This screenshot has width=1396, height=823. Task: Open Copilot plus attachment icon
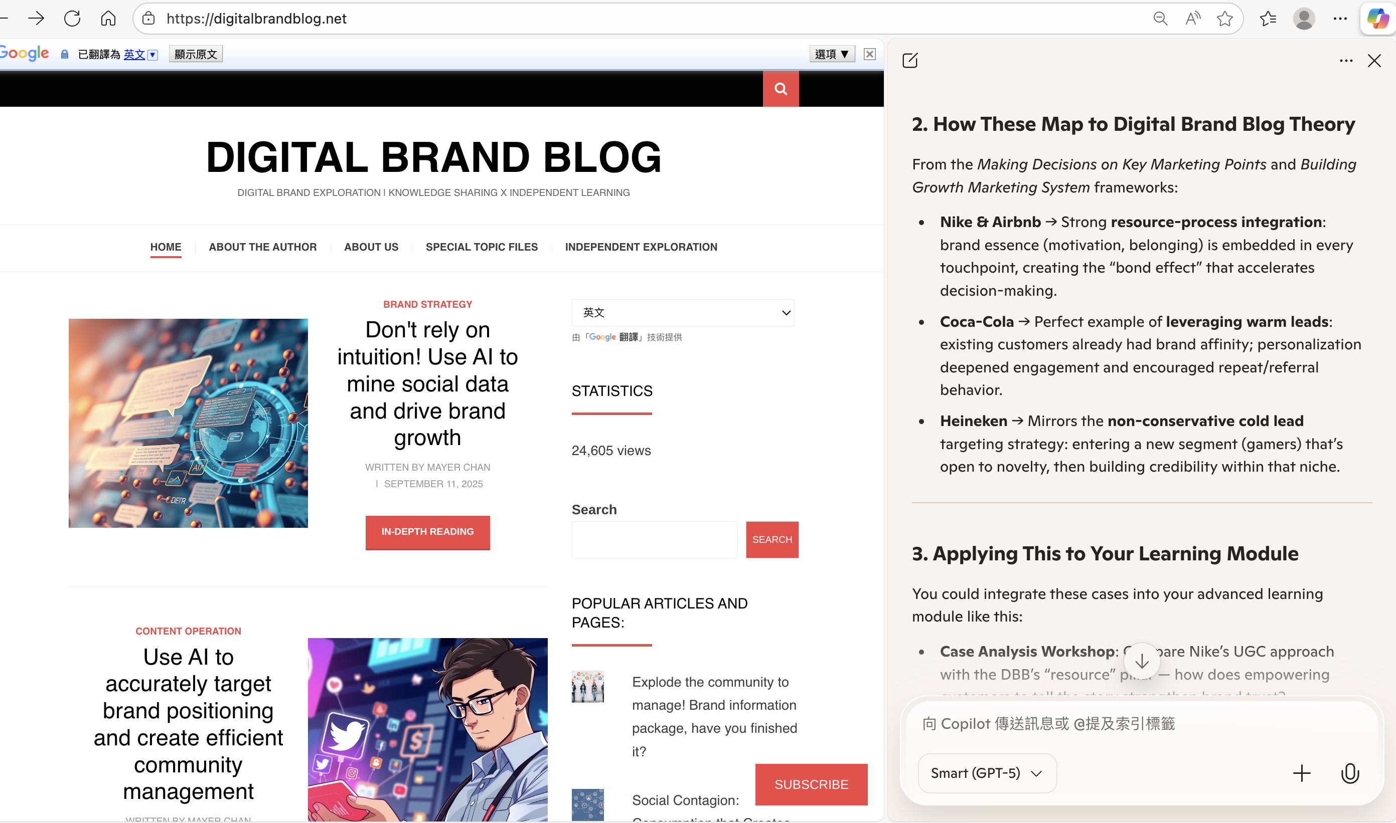point(1301,773)
